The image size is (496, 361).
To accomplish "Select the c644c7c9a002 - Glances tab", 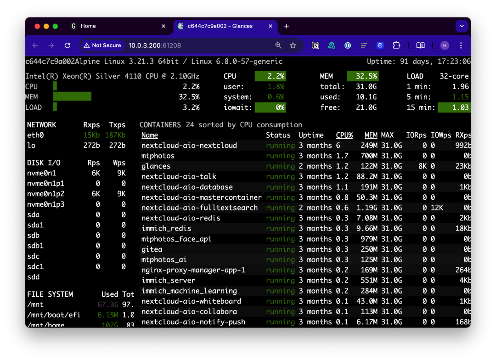I will point(220,26).
